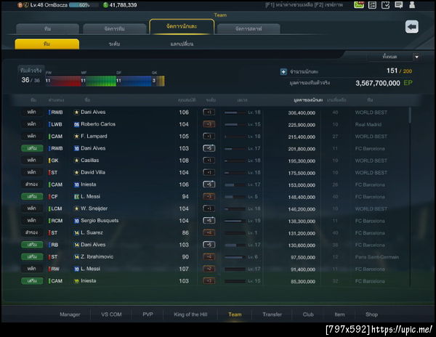This screenshot has width=436, height=337.
Task: Select the highlighted จัดการนักเตะ tab
Action: point(182,27)
